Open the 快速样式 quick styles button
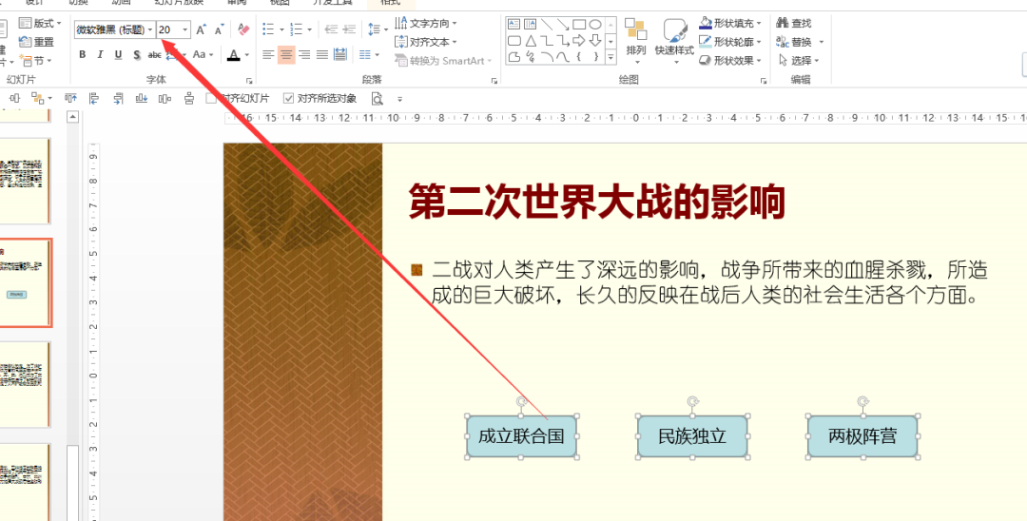 coord(674,42)
